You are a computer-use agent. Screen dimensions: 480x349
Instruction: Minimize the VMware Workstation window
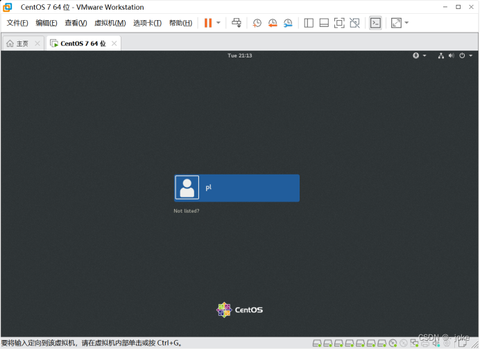coord(445,7)
